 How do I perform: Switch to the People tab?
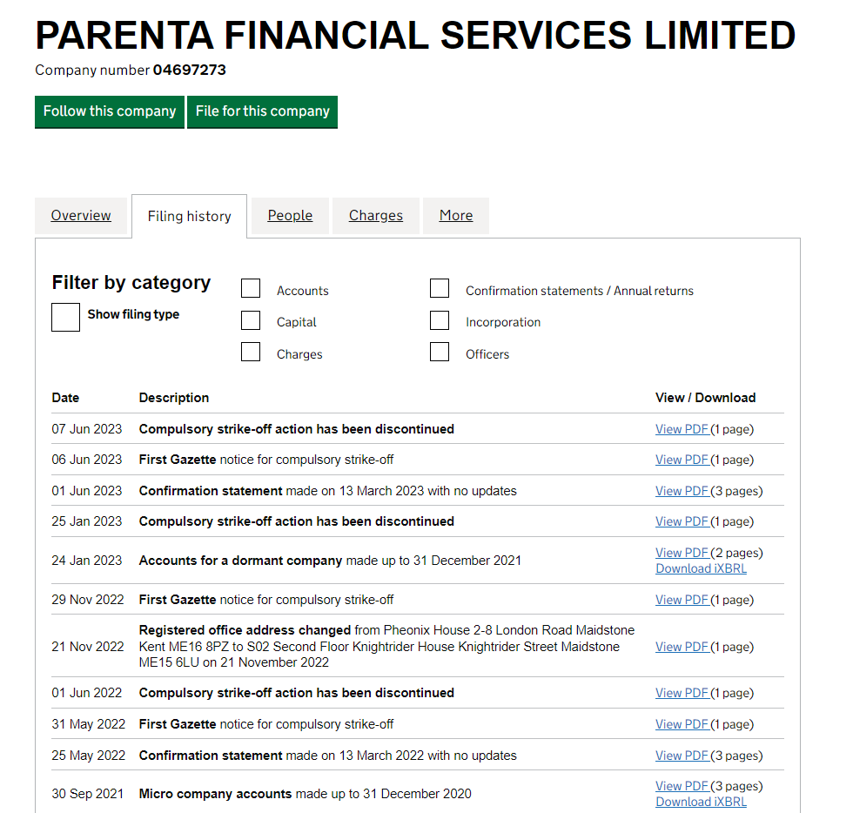290,216
